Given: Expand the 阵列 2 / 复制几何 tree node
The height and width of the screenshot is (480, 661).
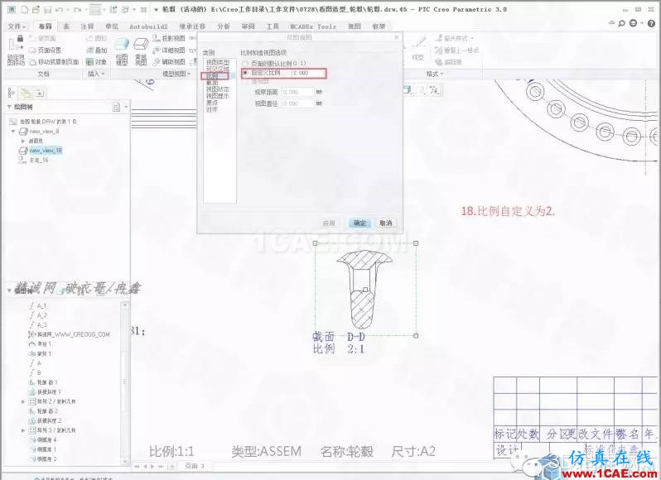Looking at the screenshot, I should coord(22,401).
